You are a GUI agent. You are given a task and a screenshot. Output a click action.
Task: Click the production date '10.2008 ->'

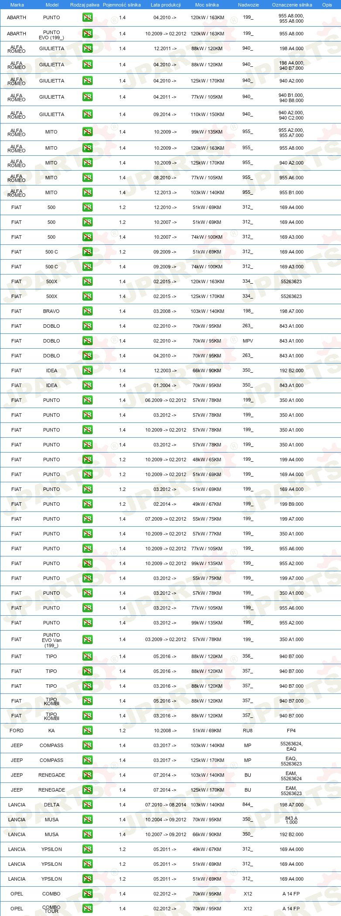pyautogui.click(x=165, y=731)
